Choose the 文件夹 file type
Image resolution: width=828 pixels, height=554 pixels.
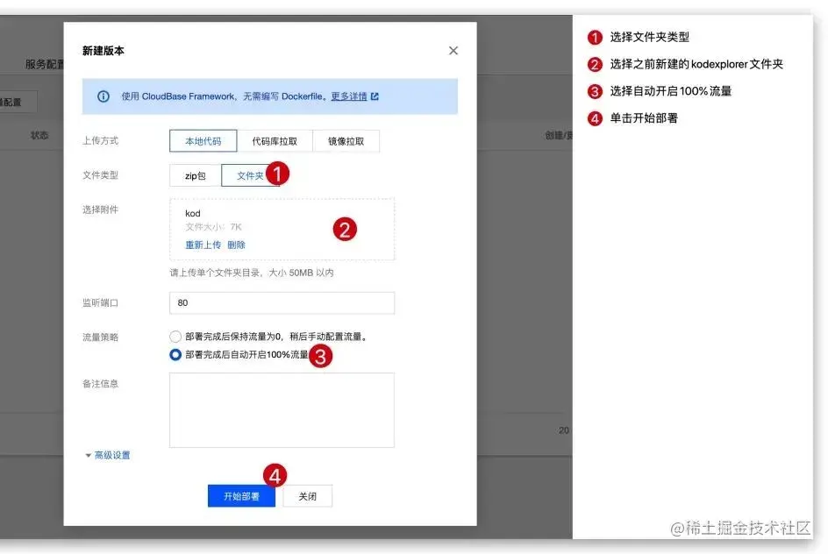pos(250,175)
